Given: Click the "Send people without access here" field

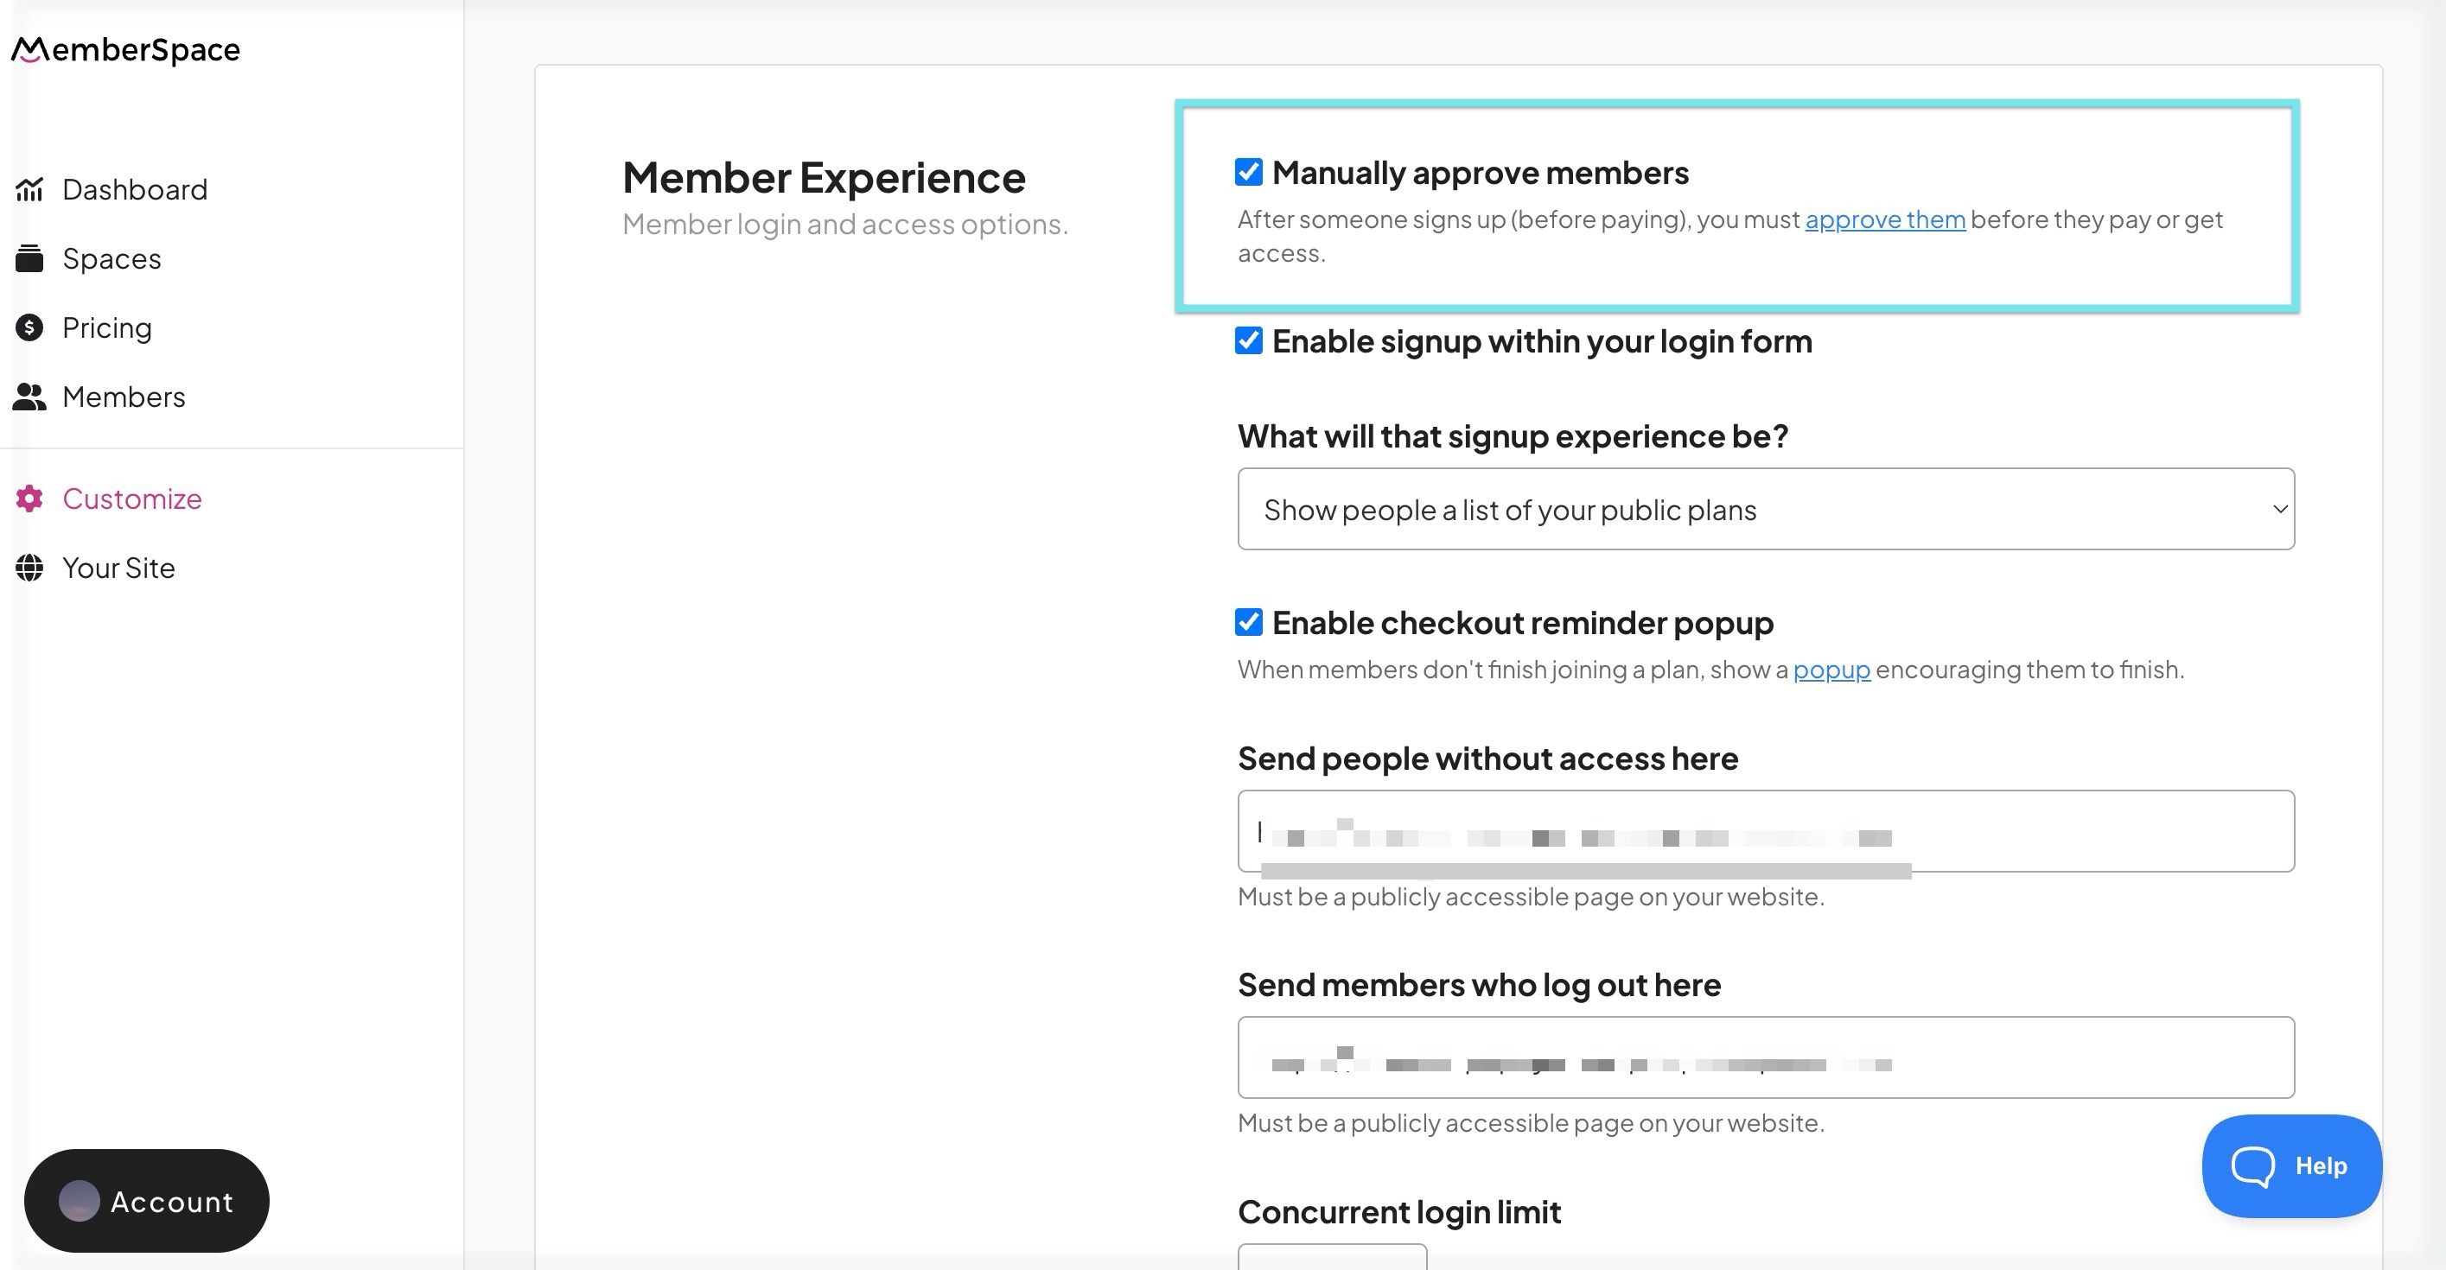Looking at the screenshot, I should tap(1765, 830).
